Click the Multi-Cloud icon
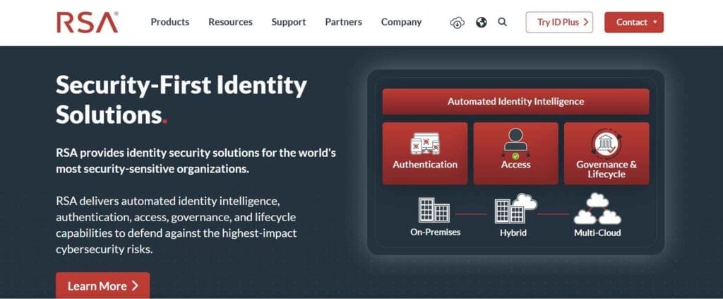 pyautogui.click(x=597, y=209)
